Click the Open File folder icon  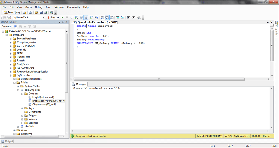pyautogui.click(x=36, y=12)
